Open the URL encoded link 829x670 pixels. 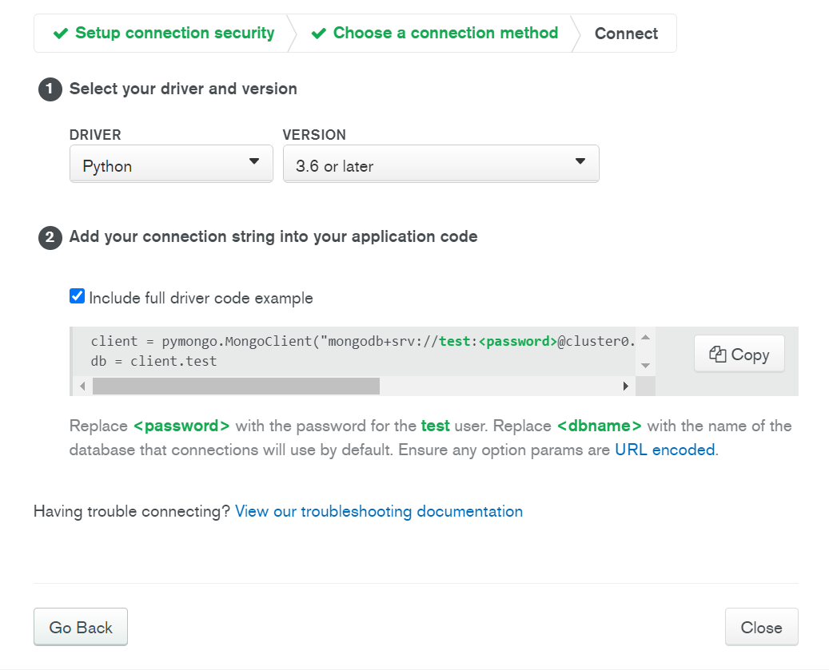click(x=664, y=450)
